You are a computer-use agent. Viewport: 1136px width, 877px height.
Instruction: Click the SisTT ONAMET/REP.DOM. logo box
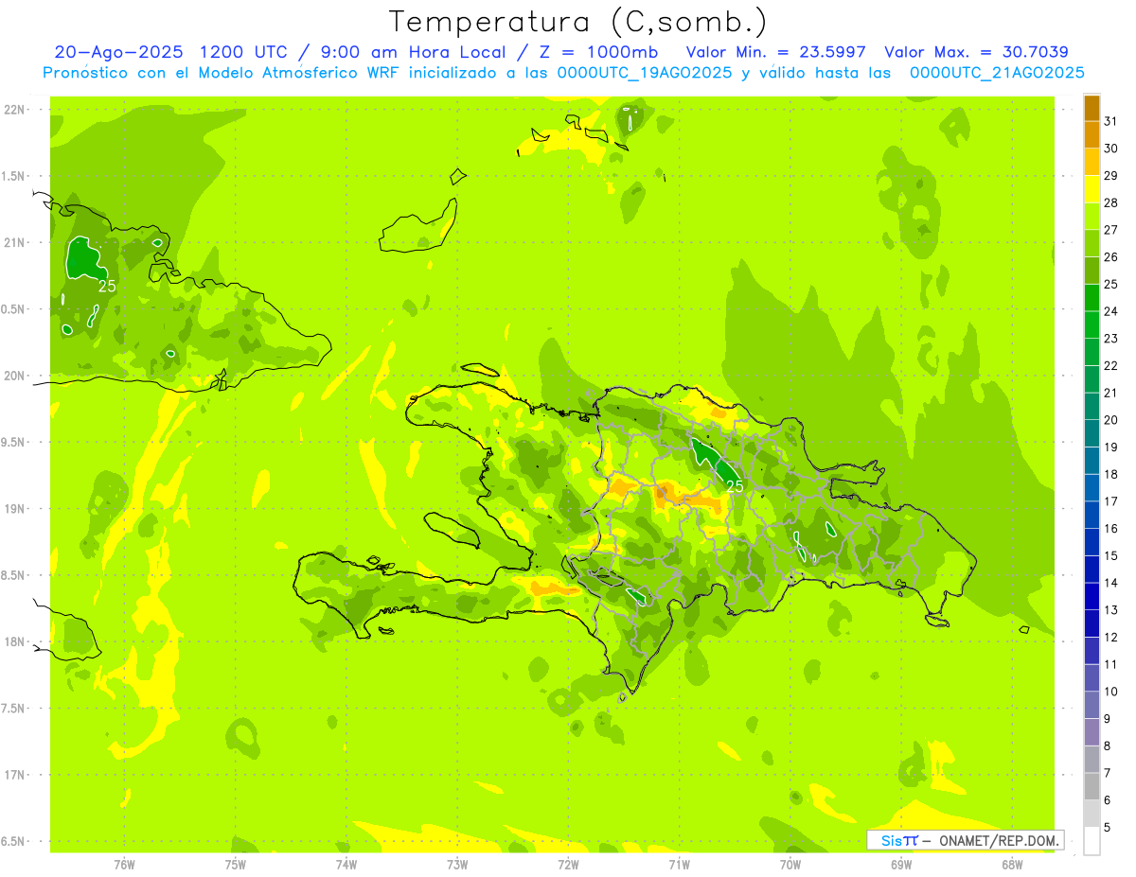[x=965, y=840]
